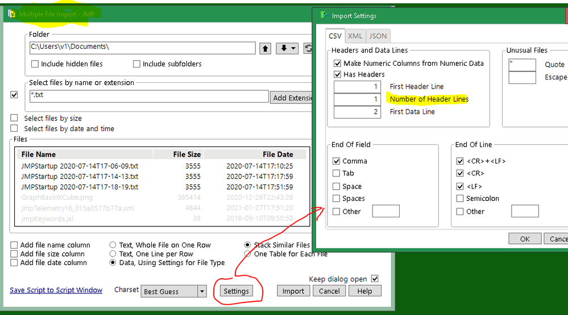Check Include hidden files
Screen dimensions: 568x315
coord(35,64)
